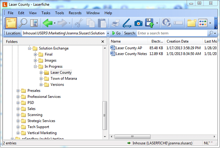Go back with the green arrow
Screen dimensions: 220x148
tap(47, 23)
